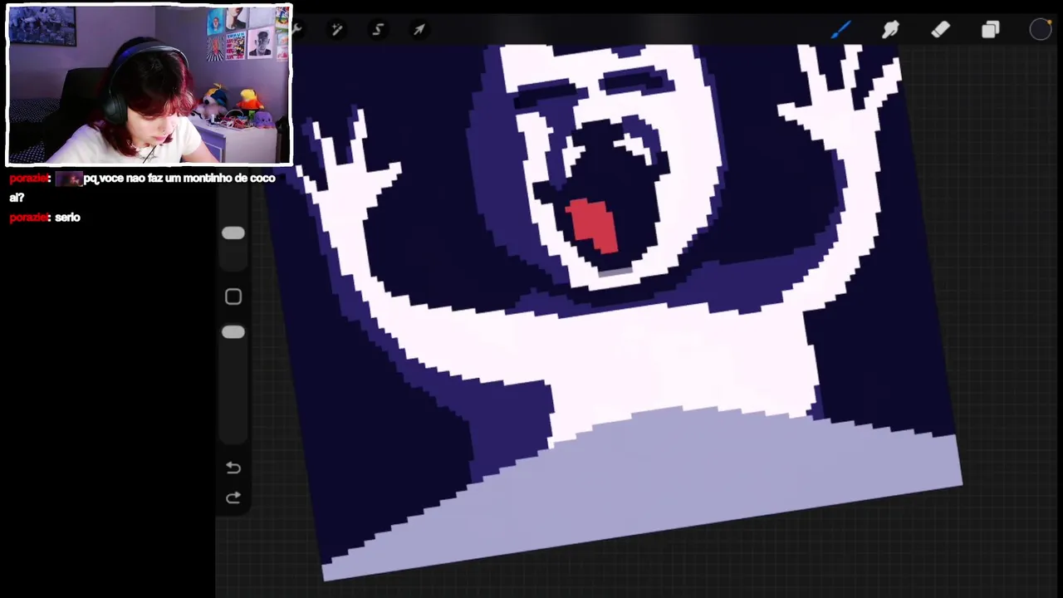Choose the blue Brush paint tool
The image size is (1063, 598).
pyautogui.click(x=840, y=30)
